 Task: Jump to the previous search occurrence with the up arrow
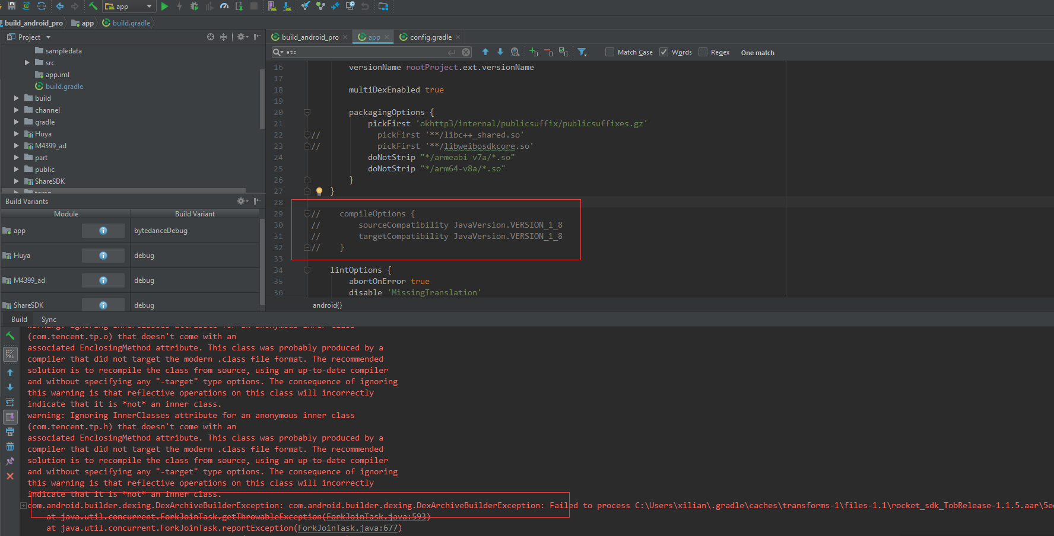tap(485, 52)
